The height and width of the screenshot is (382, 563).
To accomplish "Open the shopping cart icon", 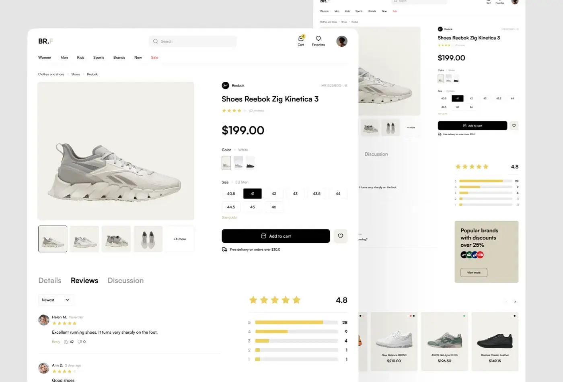I will coord(301,39).
